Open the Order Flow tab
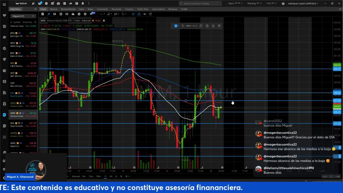This screenshot has width=343, height=193. tap(143, 9)
